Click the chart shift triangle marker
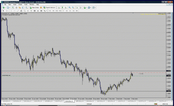 133,13
